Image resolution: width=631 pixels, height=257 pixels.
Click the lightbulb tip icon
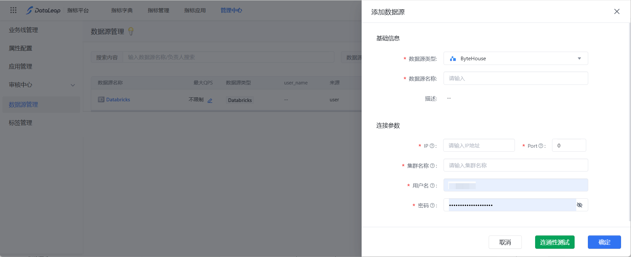click(131, 31)
